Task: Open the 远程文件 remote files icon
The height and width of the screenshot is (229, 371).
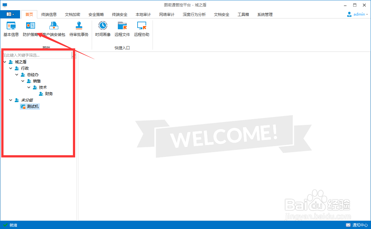Action: pos(122,29)
